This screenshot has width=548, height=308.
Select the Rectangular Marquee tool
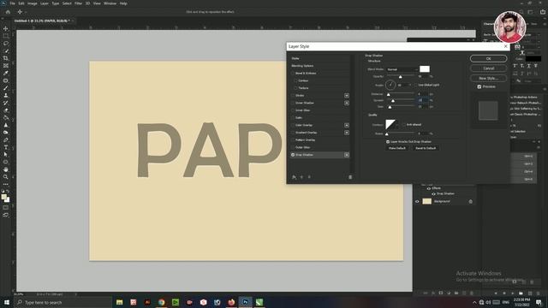6,36
